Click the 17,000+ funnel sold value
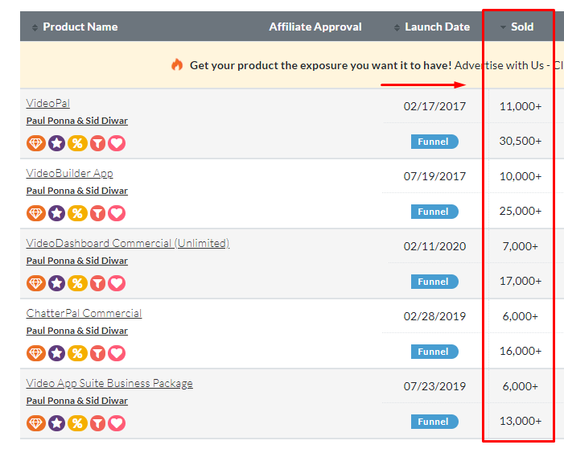 pyautogui.click(x=521, y=281)
